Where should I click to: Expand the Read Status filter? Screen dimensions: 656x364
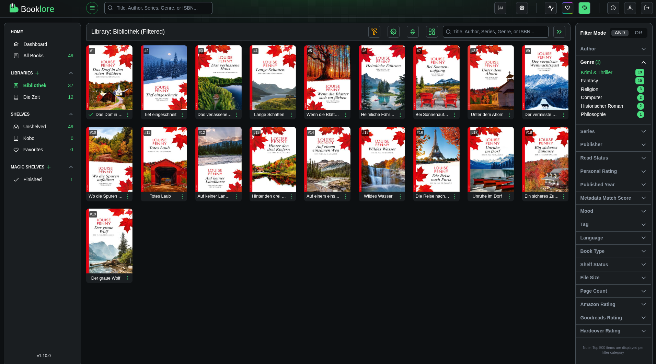613,158
